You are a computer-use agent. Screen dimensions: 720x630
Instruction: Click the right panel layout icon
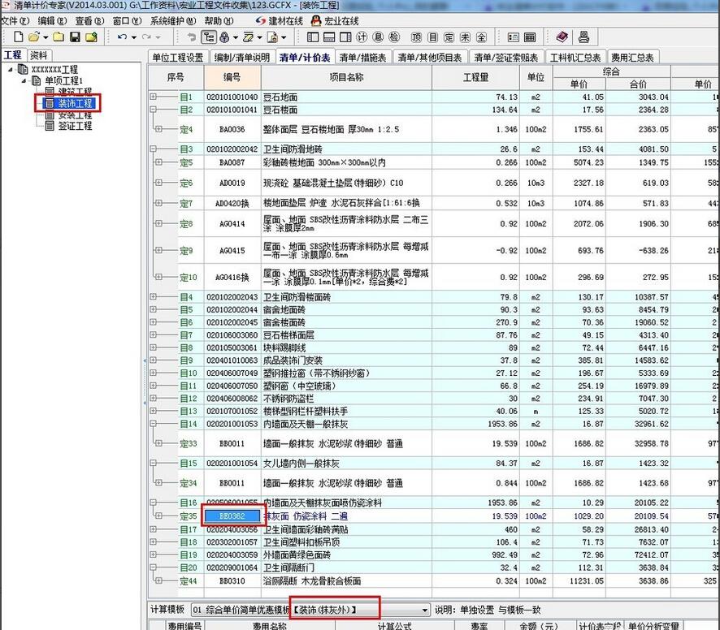click(x=345, y=37)
